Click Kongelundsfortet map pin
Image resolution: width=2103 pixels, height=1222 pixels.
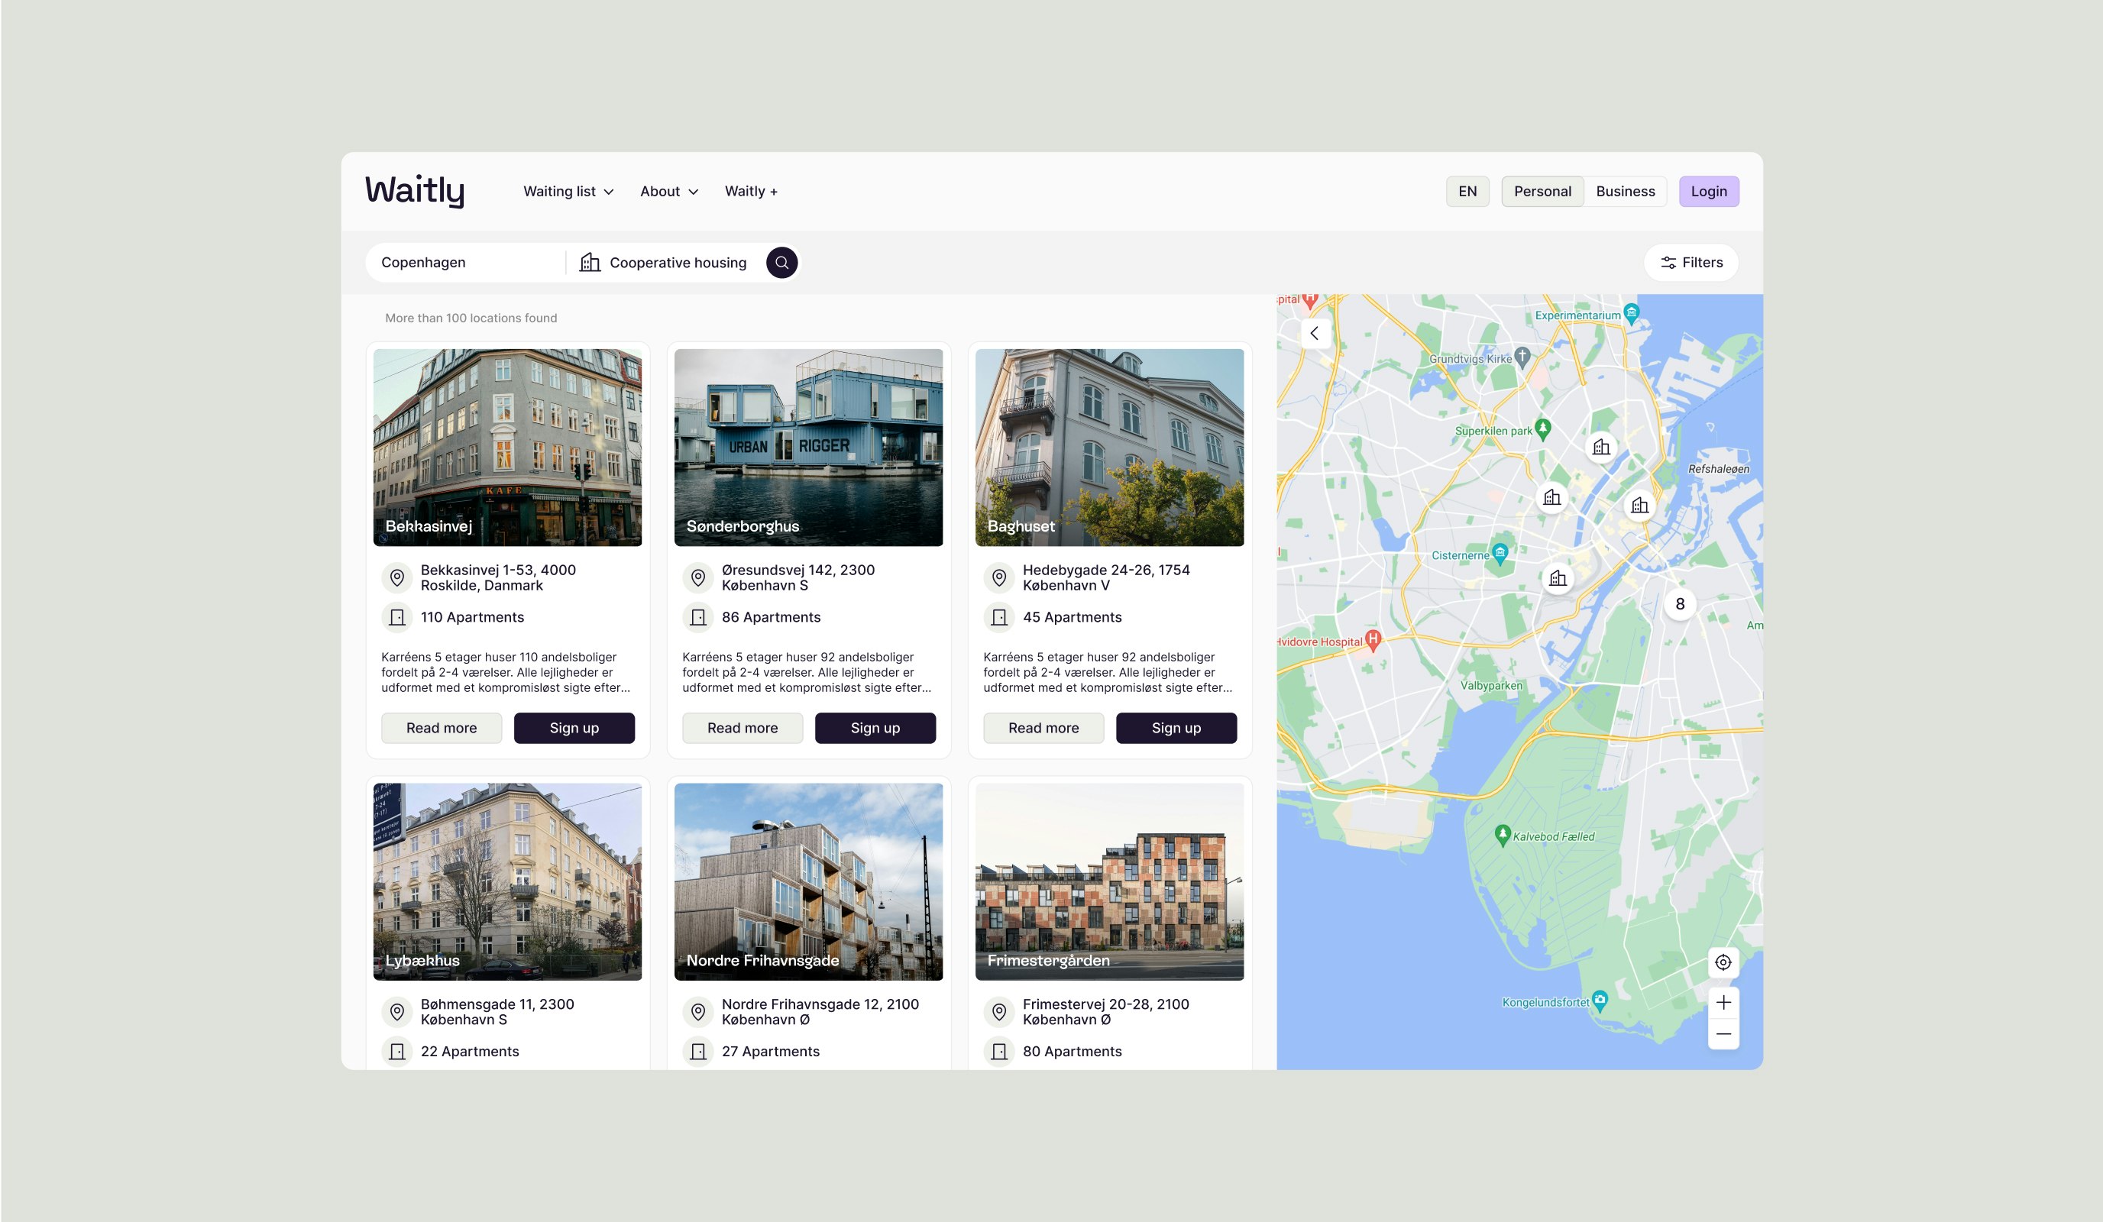coord(1599,1001)
